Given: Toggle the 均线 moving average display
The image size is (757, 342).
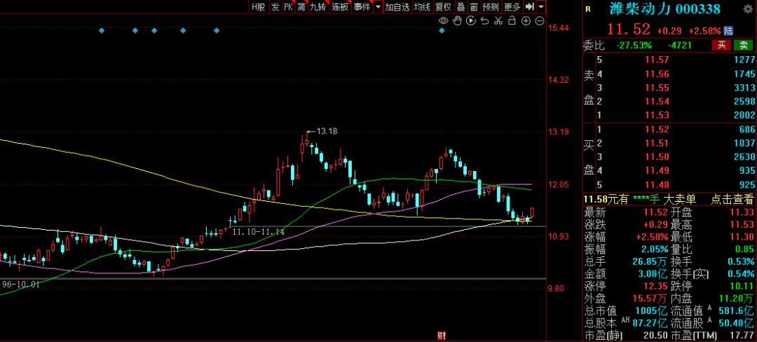Looking at the screenshot, I should [x=421, y=7].
